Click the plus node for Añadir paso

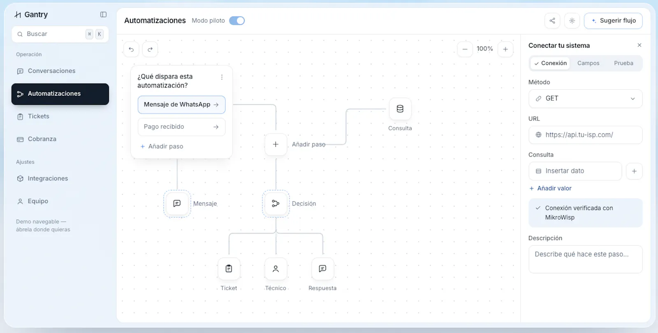click(x=276, y=144)
